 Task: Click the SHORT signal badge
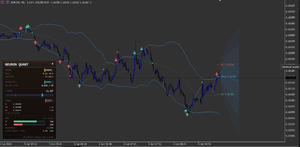49,101
